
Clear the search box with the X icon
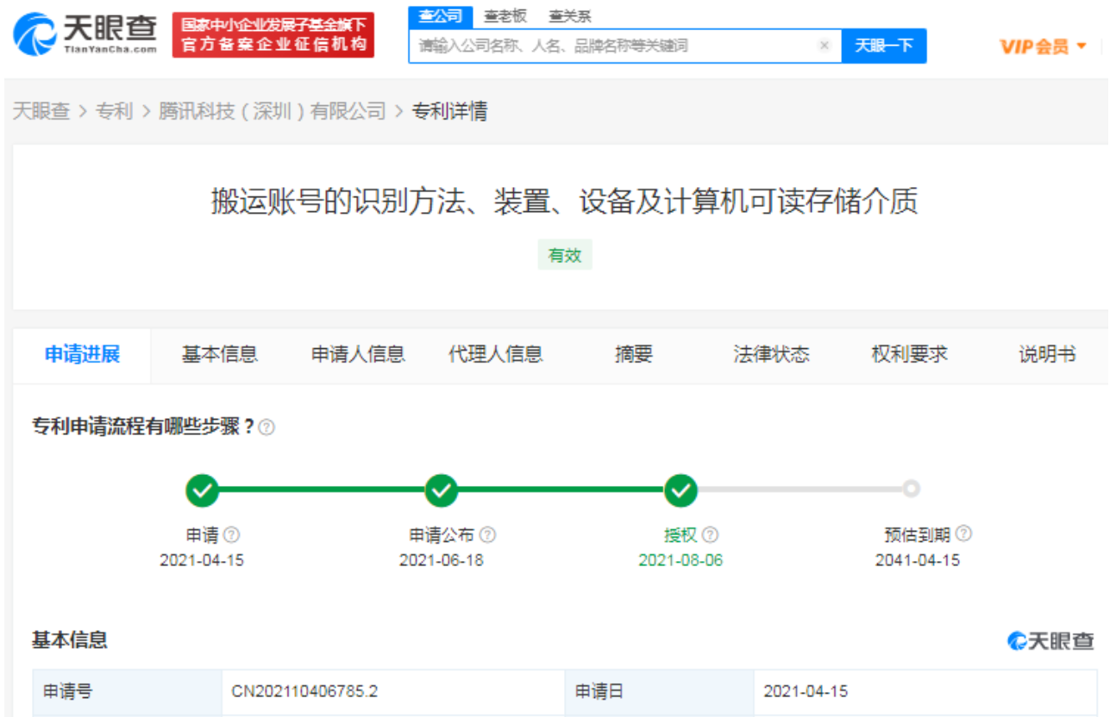point(824,46)
